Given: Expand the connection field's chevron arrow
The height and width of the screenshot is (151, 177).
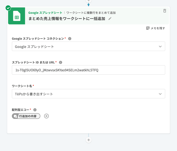Looking at the screenshot, I should 160,47.
